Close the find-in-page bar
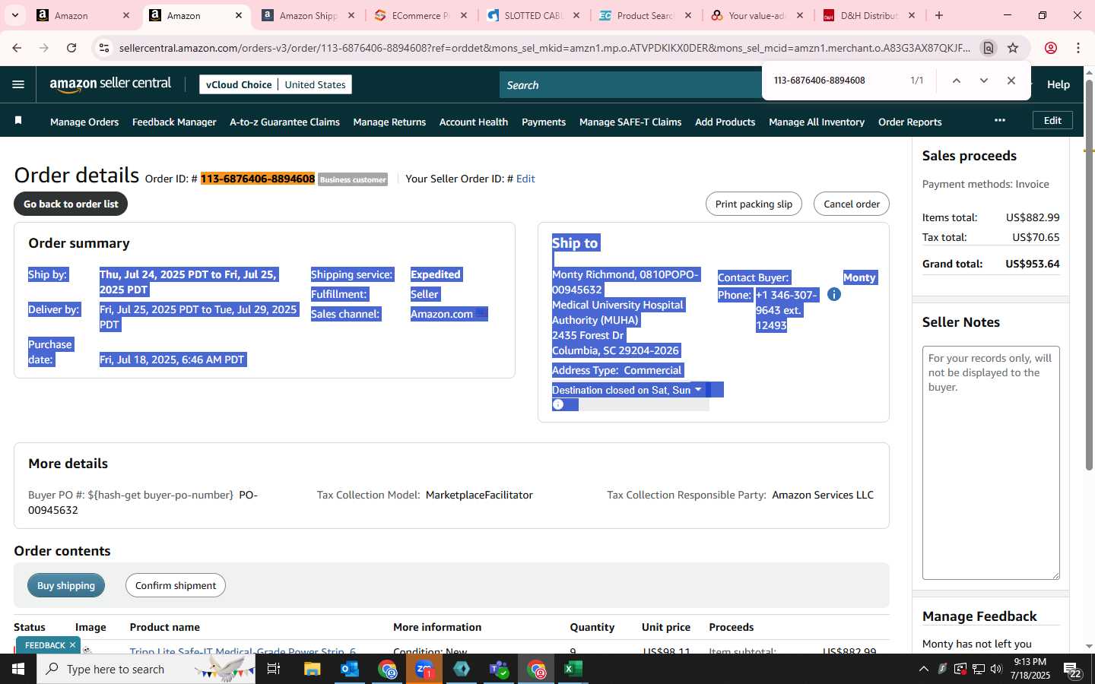Viewport: 1095px width, 684px height. click(x=1011, y=81)
